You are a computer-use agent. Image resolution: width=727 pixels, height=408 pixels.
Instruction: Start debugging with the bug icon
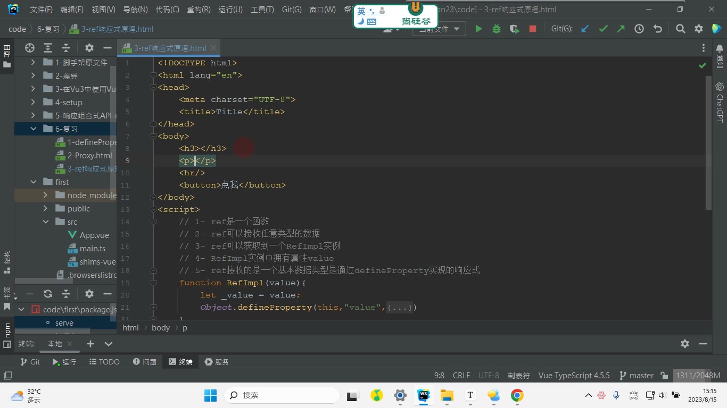click(497, 29)
